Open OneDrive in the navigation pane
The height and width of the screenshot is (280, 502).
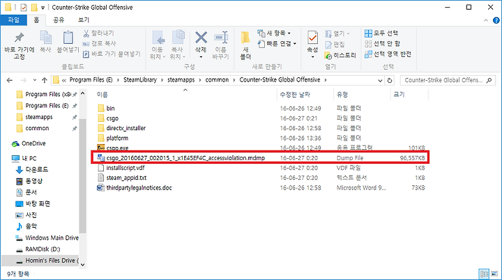click(33, 143)
